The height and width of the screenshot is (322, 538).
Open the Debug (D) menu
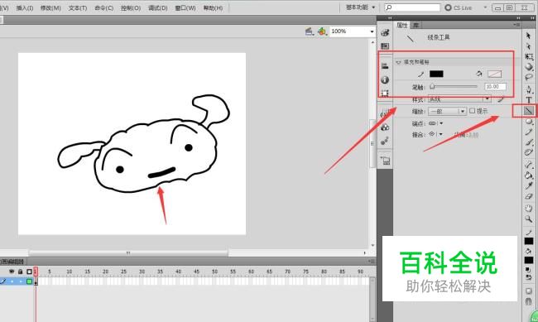[x=158, y=7]
